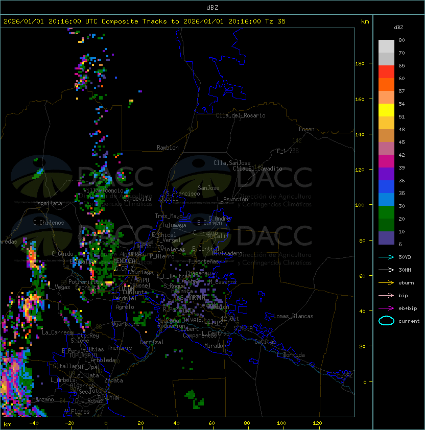Click the 'dBZ' heading above color scale

[398, 28]
